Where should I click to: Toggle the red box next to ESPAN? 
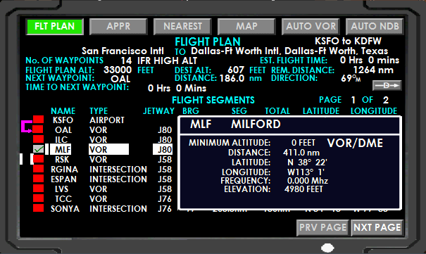(38, 179)
